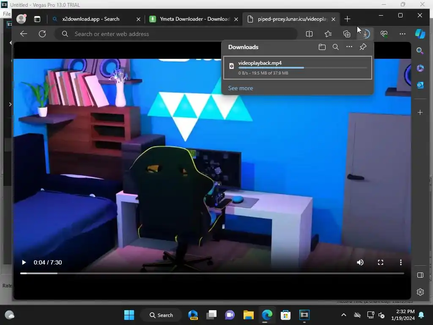Search downloads in Downloads panel
This screenshot has height=325, width=433.
335,47
